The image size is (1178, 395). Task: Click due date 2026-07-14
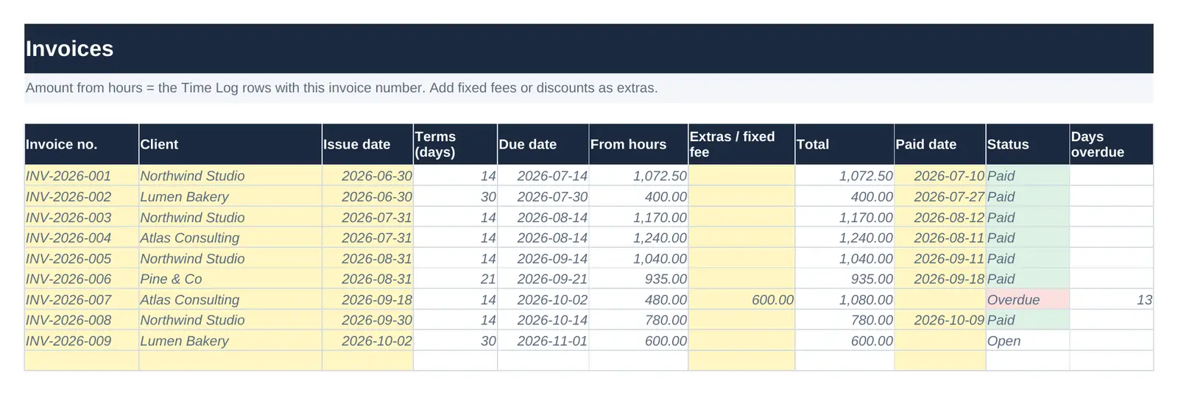pyautogui.click(x=543, y=176)
